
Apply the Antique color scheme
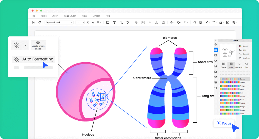[x=233, y=86]
